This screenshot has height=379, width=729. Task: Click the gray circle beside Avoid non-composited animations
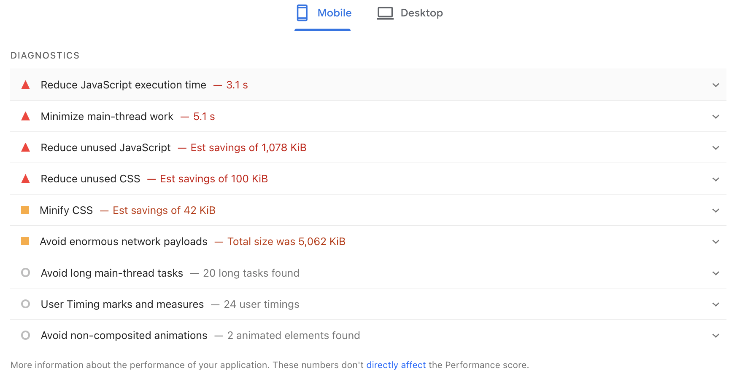point(25,335)
